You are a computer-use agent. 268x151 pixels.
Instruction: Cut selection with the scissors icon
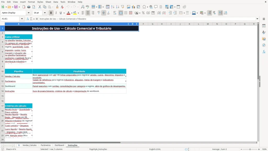coord(40,7)
